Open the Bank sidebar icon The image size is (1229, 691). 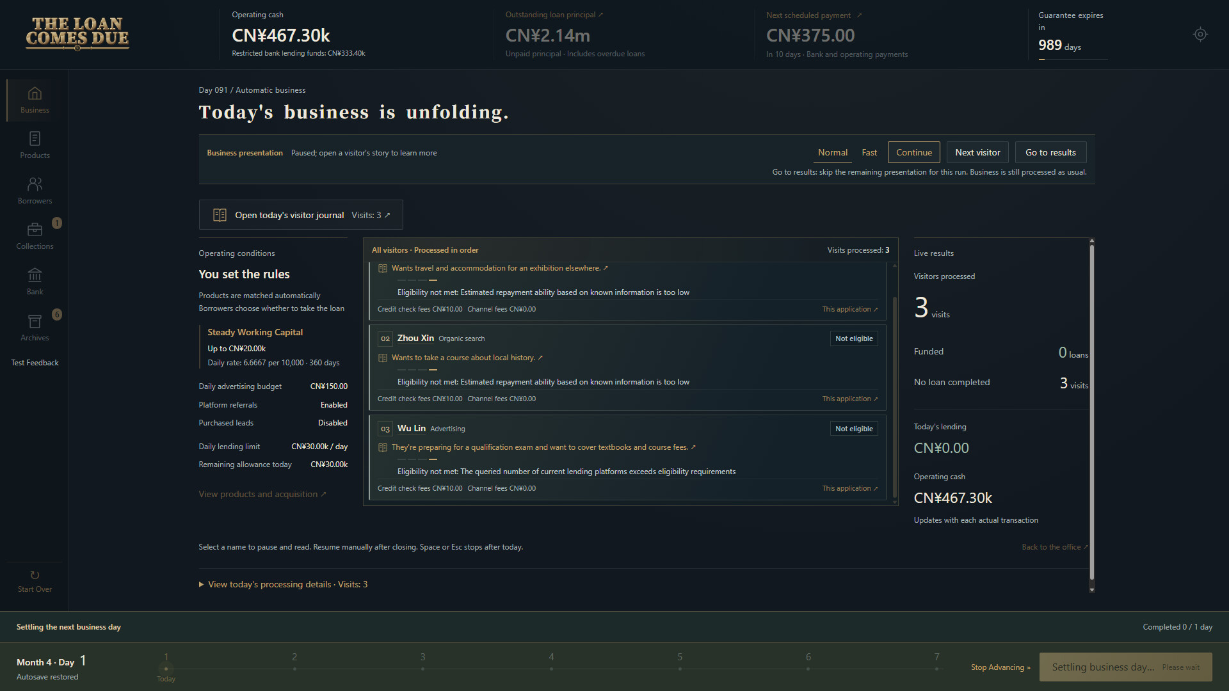(35, 275)
